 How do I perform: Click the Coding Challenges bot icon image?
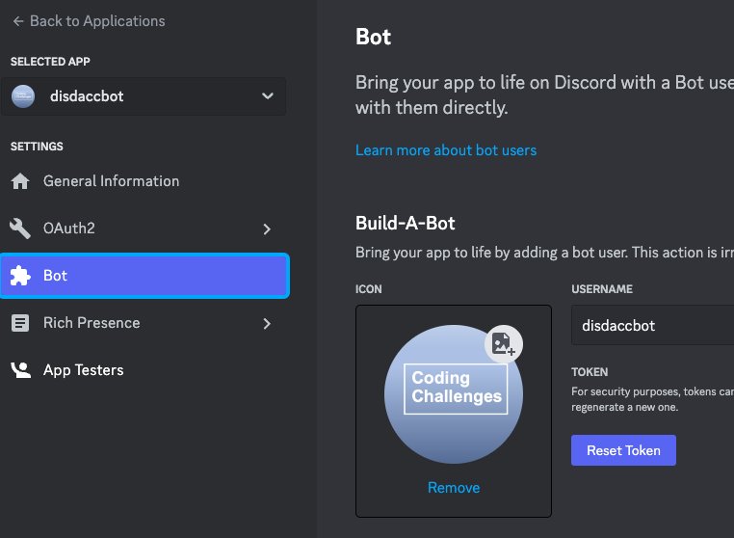453,394
